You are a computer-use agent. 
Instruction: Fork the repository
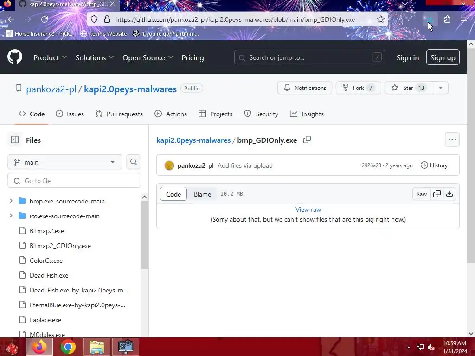click(359, 88)
